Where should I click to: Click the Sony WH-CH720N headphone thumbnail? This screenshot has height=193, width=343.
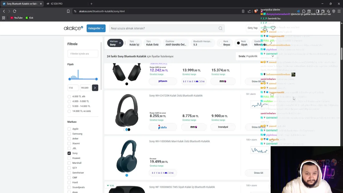[x=127, y=110]
